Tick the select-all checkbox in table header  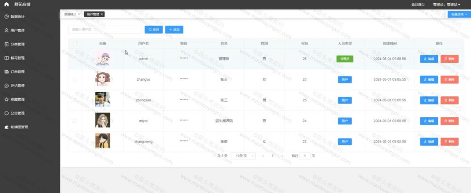(75, 44)
